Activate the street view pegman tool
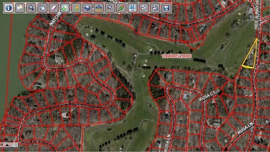This screenshot has width=270, height=152. tap(76, 8)
